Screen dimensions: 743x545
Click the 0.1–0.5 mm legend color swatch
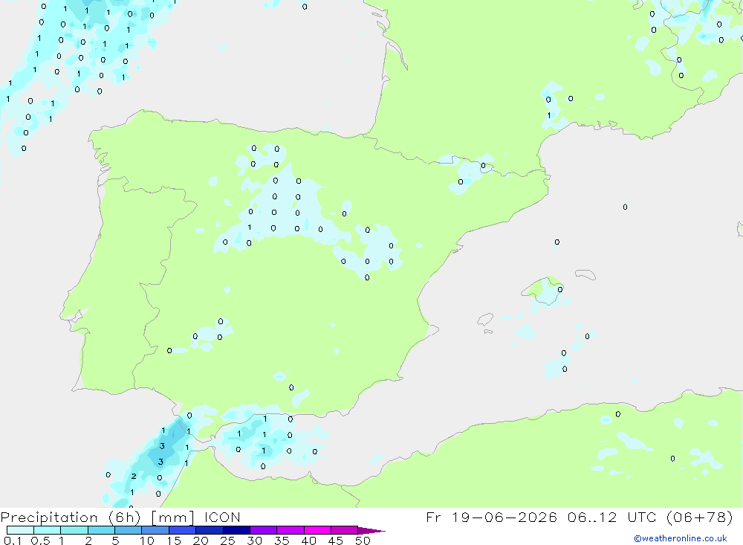(x=20, y=530)
